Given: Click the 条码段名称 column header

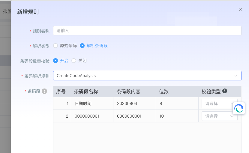Looking at the screenshot, I should tap(86, 91).
